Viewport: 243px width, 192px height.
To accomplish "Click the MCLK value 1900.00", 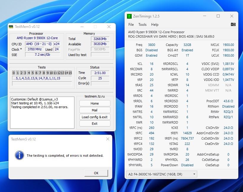I will (228, 45).
